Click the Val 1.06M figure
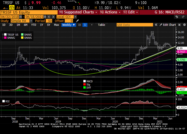Screen dimensions: 187x134 click(x=148, y=8)
